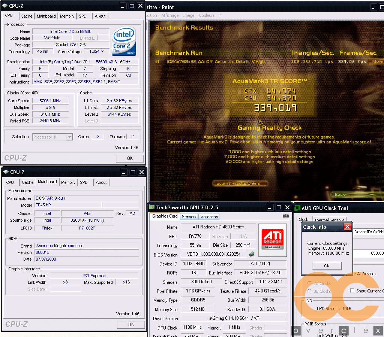Close the bottom CPU-Z window

coord(141,172)
